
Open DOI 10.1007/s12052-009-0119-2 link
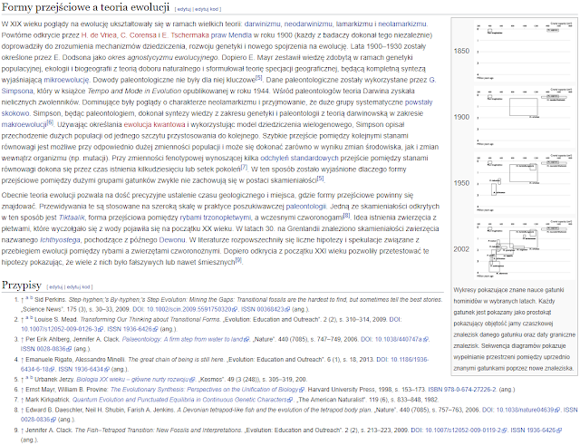pyautogui.click(x=459, y=430)
